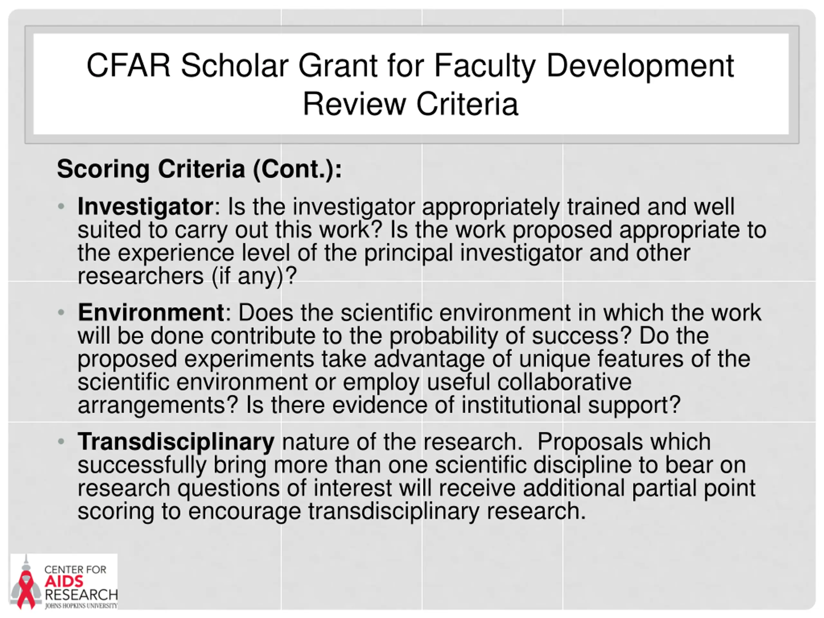Click the Scoring Criteria (Cont.) heading
Viewport: 824px width, 618px height.
[199, 170]
